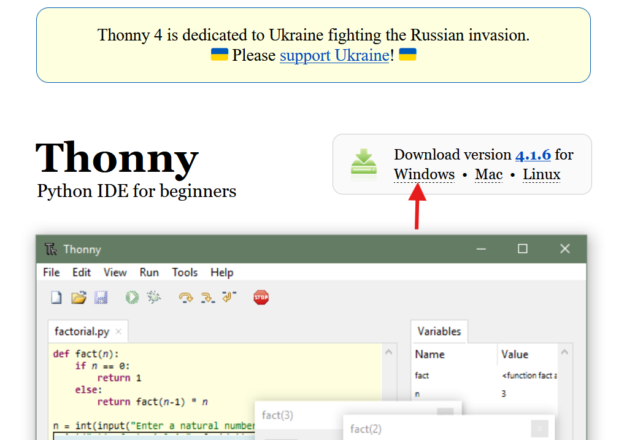Start debugging with the bug icon

(153, 298)
